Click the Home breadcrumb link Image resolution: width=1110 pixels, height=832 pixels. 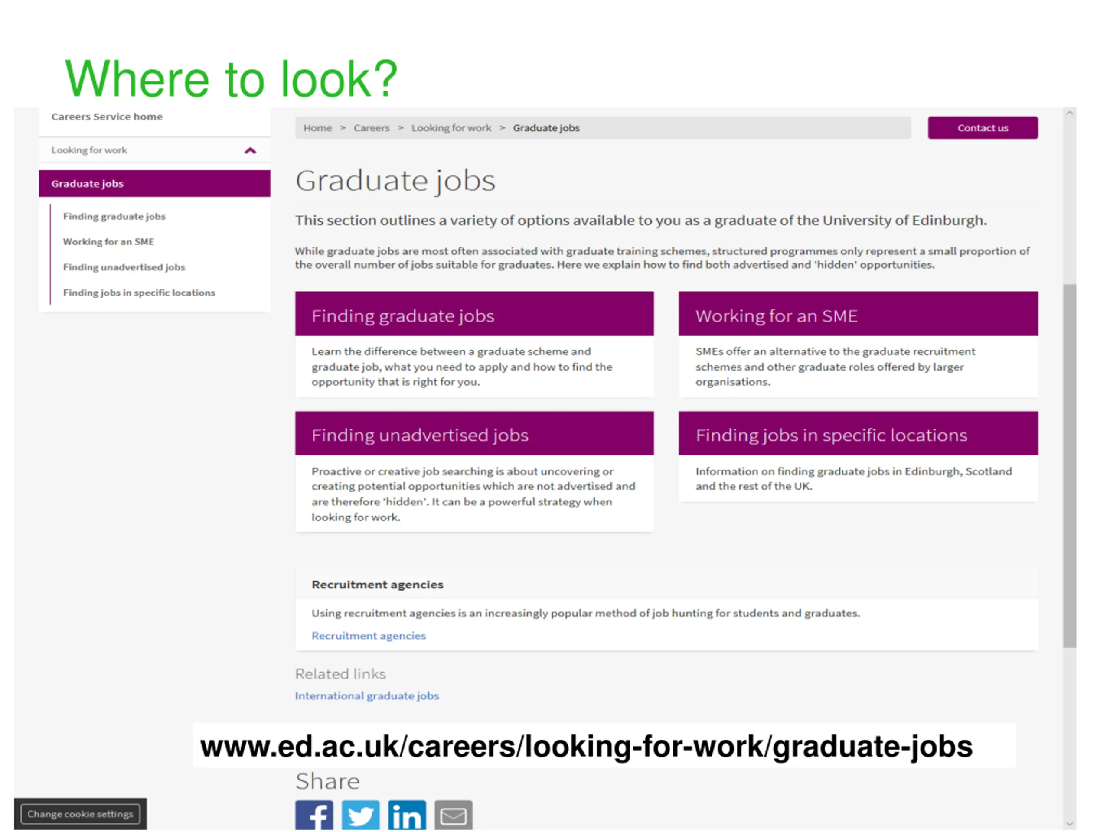(318, 128)
